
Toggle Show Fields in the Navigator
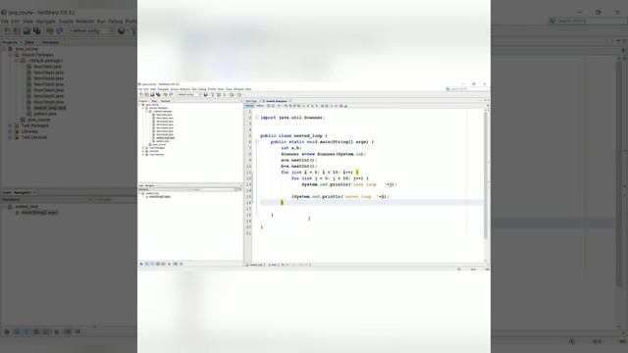pyautogui.click(x=147, y=264)
